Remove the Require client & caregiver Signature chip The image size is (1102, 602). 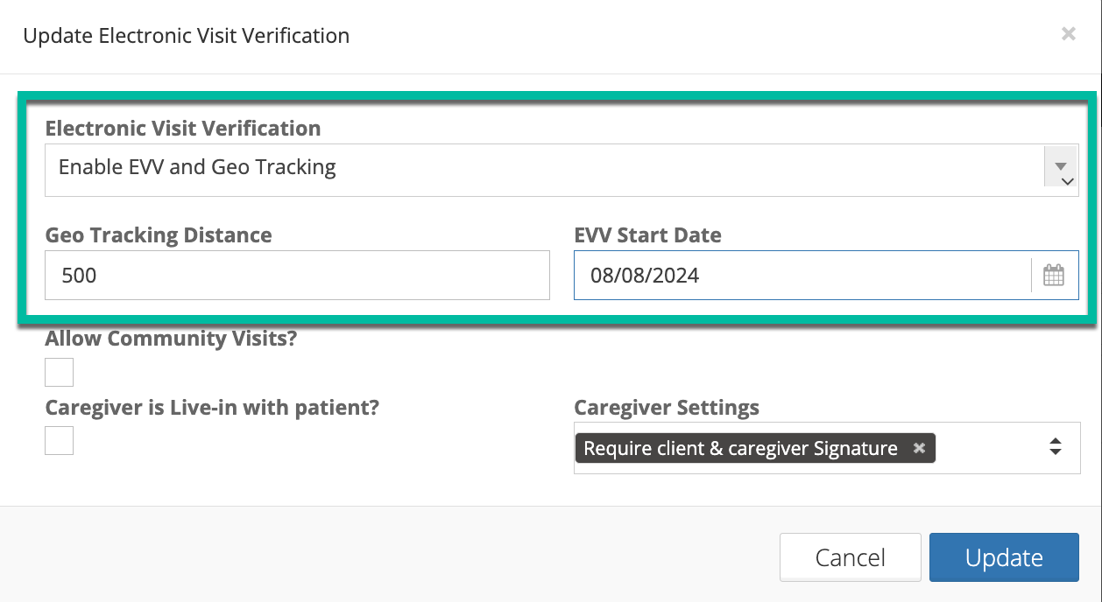(x=918, y=448)
